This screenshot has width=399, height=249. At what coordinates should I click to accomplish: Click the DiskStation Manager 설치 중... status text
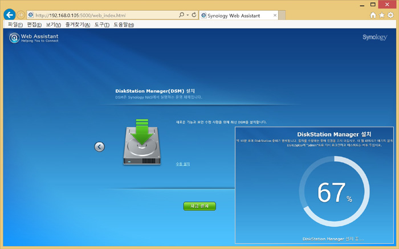(333, 239)
